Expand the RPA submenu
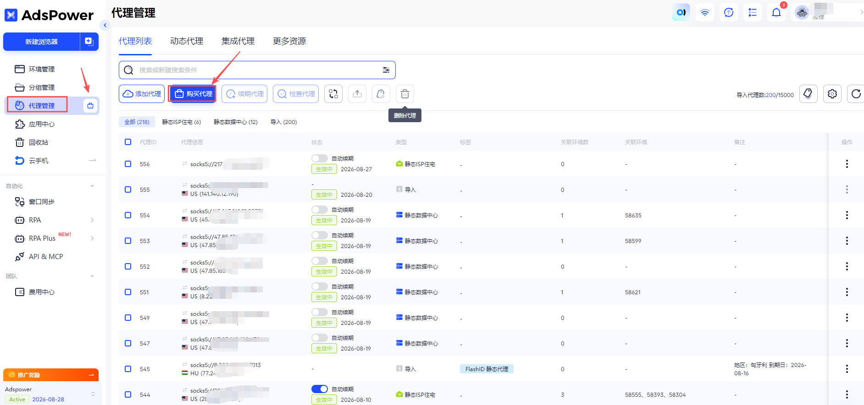Screen dimensions: 864x405 (x=92, y=220)
